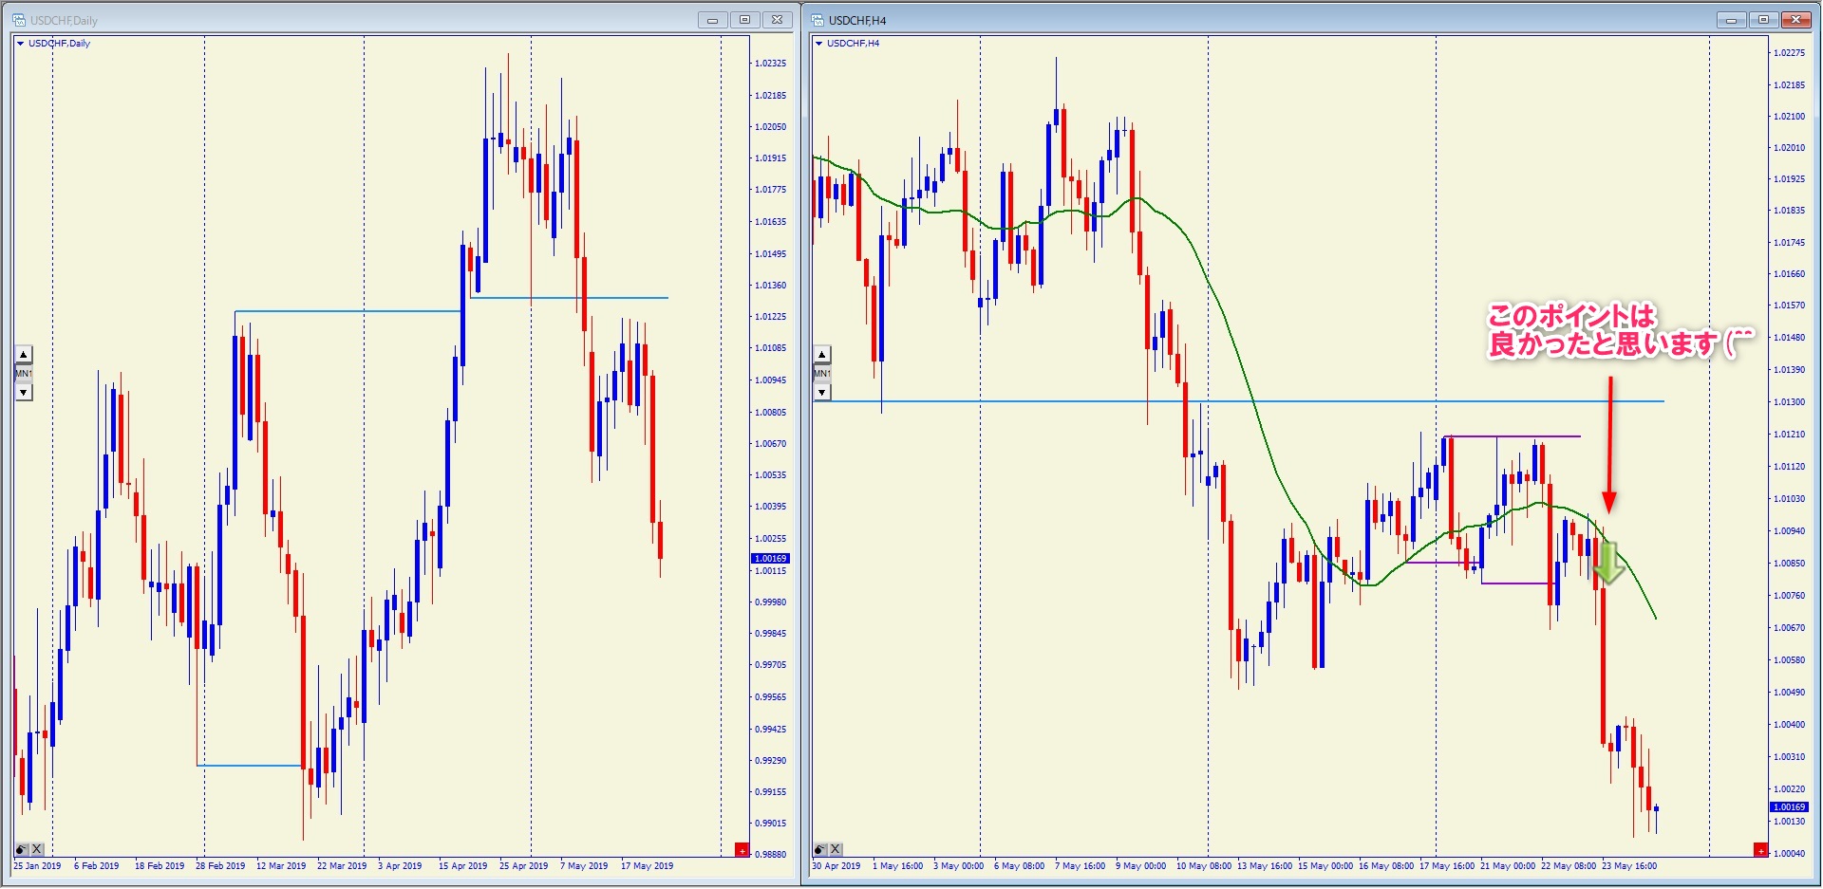This screenshot has height=889, width=1823.
Task: Click the 30 Apr 2019 date label on H4
Action: pyautogui.click(x=836, y=865)
